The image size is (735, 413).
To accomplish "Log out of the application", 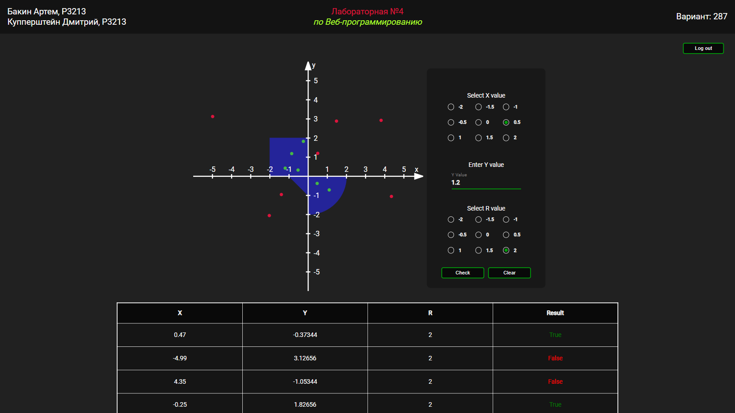I will (703, 48).
